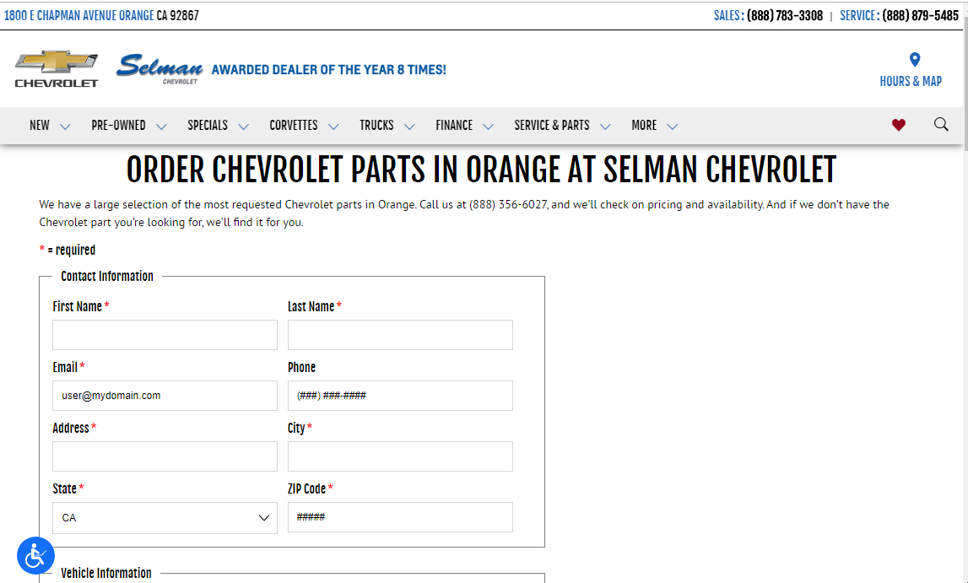This screenshot has height=583, width=968.
Task: Open the Service & Parts menu
Action: (552, 125)
